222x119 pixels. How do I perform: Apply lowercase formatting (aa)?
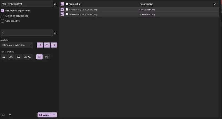(x=4, y=57)
